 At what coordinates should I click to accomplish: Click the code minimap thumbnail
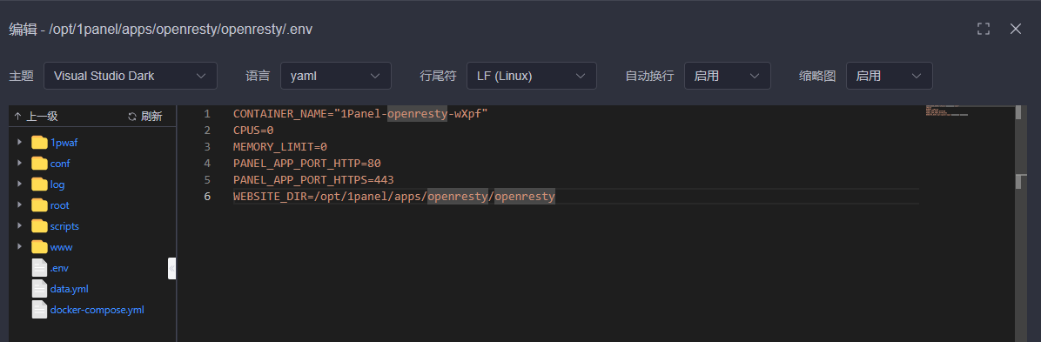point(947,111)
